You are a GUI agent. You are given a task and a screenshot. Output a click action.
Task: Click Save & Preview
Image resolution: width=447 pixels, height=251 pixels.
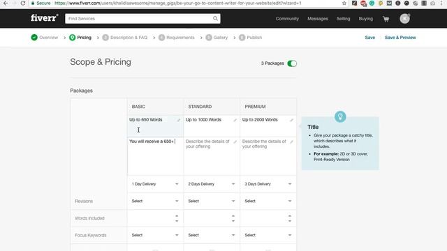(x=400, y=38)
